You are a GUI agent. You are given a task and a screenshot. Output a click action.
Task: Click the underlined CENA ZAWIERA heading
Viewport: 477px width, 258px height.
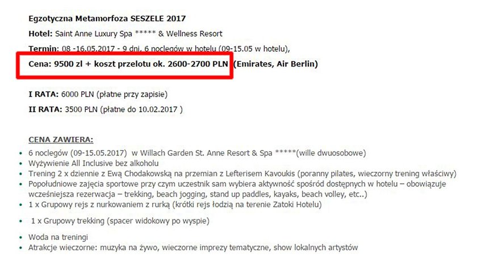61,140
